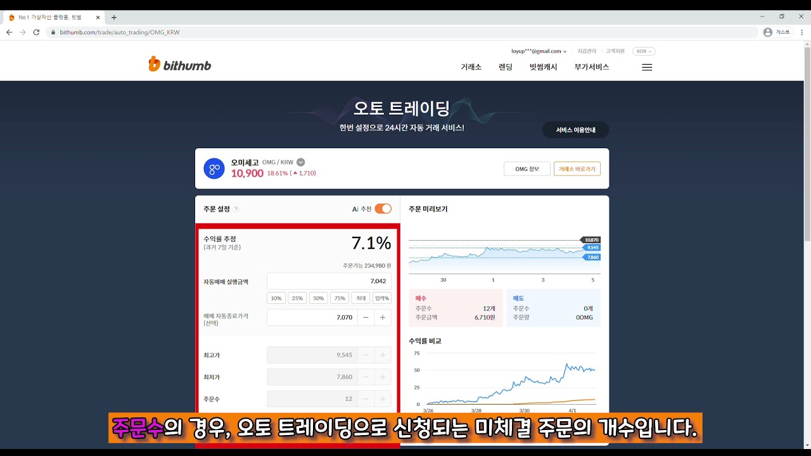This screenshot has width=811, height=456.
Task: Click the 고객지원 link
Action: coord(615,51)
